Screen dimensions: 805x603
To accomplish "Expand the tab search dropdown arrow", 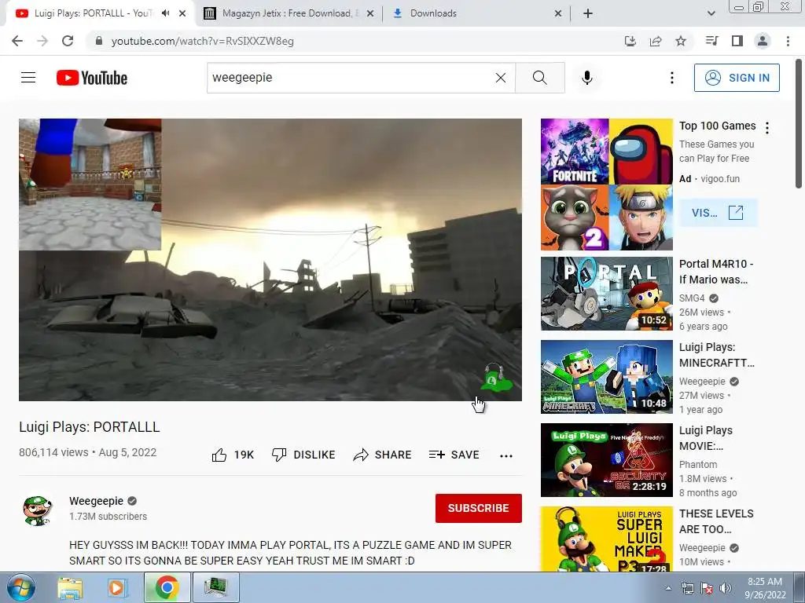I will point(711,13).
